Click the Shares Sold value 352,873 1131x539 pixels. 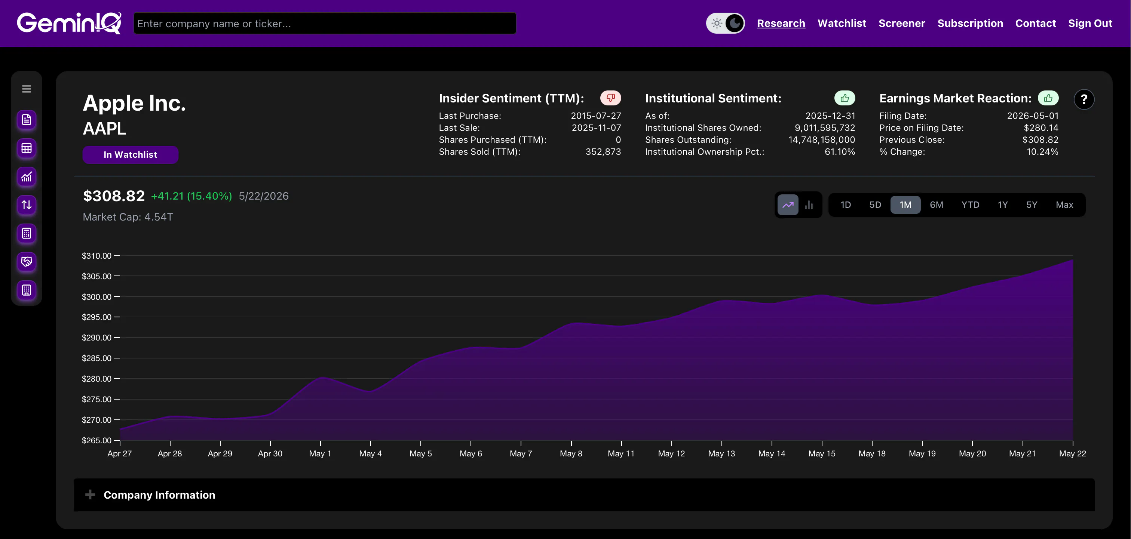point(603,152)
